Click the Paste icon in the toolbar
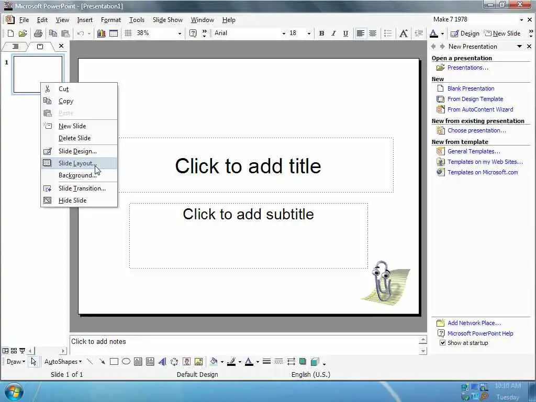The height and width of the screenshot is (402, 536). point(65,33)
